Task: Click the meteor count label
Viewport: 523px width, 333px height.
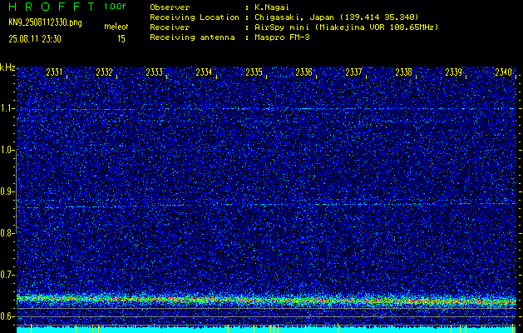Action: click(116, 27)
